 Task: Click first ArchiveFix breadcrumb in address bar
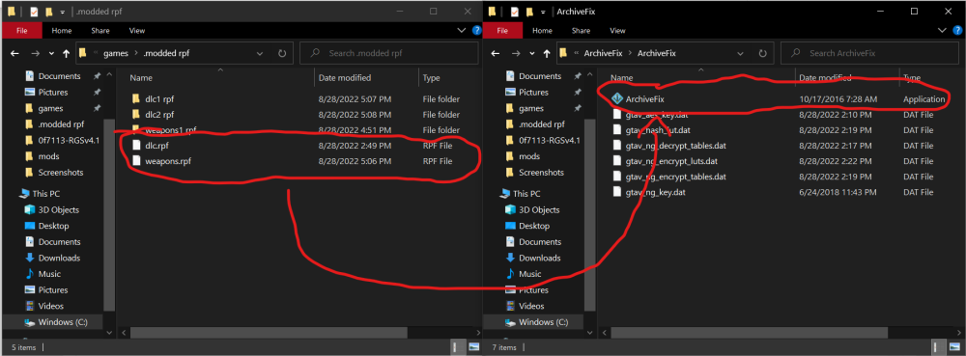coord(603,53)
